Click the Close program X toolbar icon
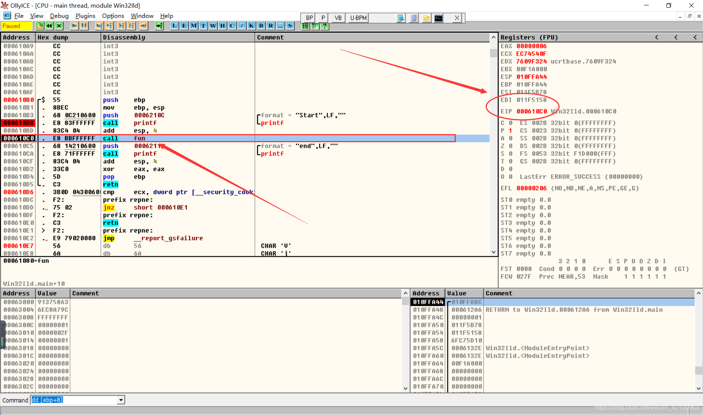The width and height of the screenshot is (703, 415). click(59, 26)
